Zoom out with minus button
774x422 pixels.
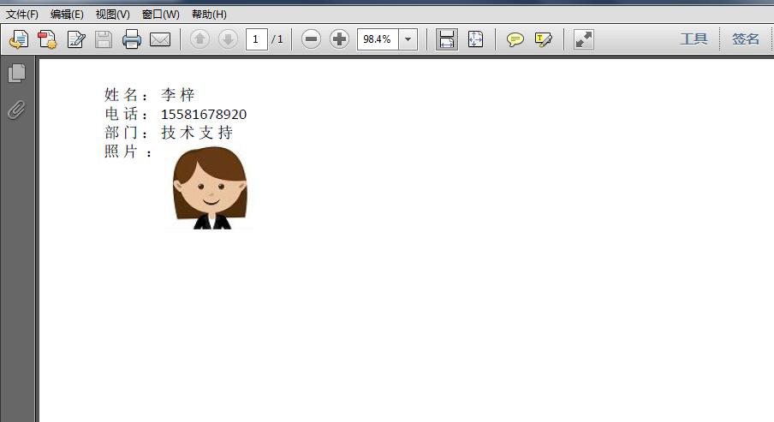(x=311, y=39)
